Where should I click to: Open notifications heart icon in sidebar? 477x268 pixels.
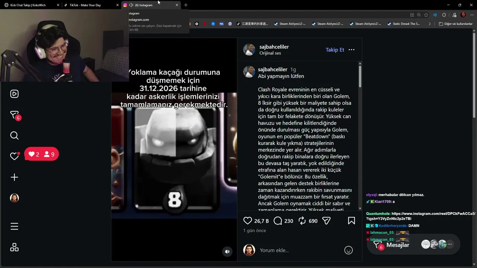[14, 156]
